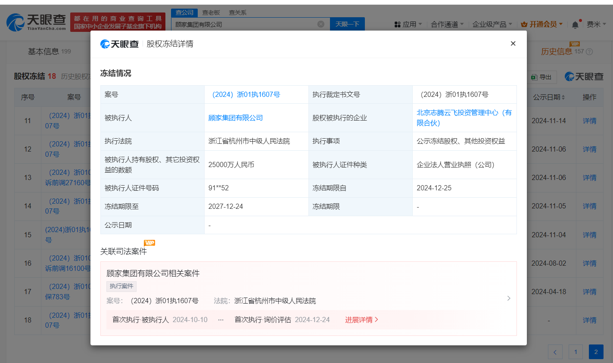The image size is (613, 363).
Task: Clear the search box text
Action: pos(321,24)
